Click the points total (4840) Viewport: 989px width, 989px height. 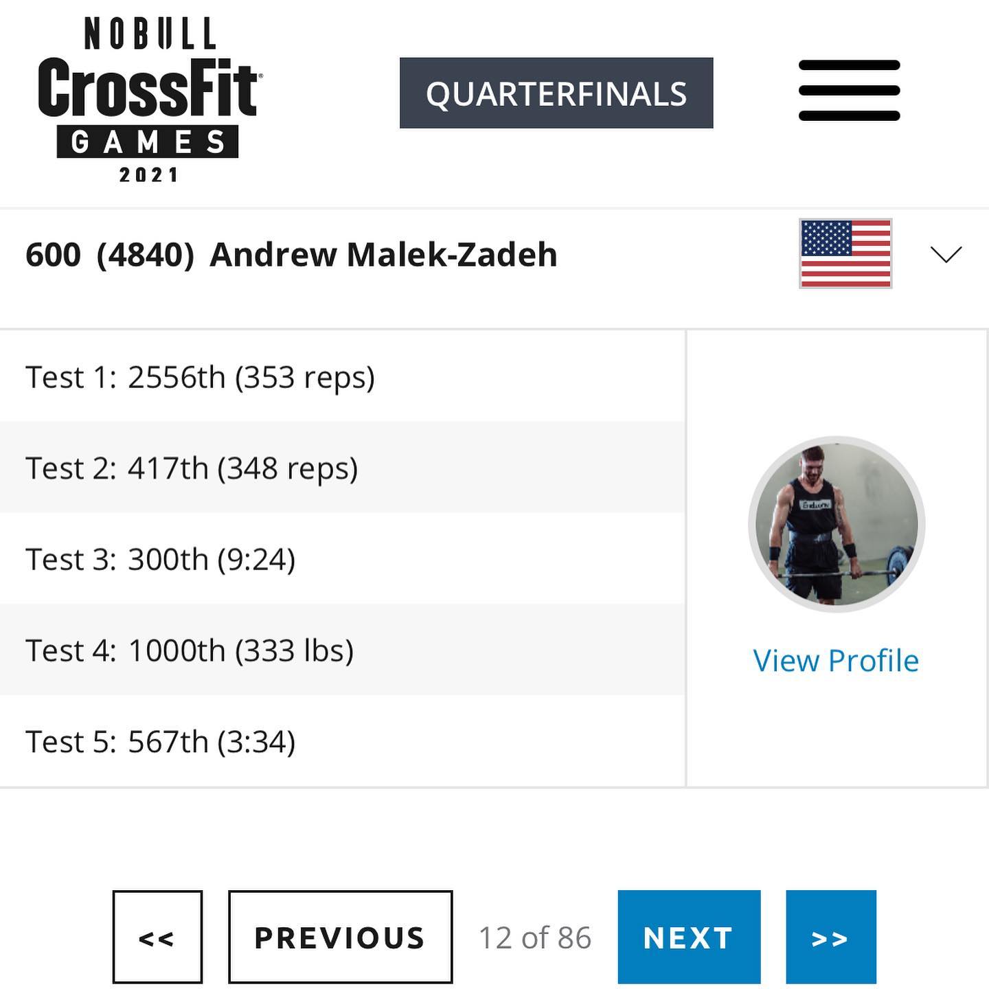click(145, 255)
